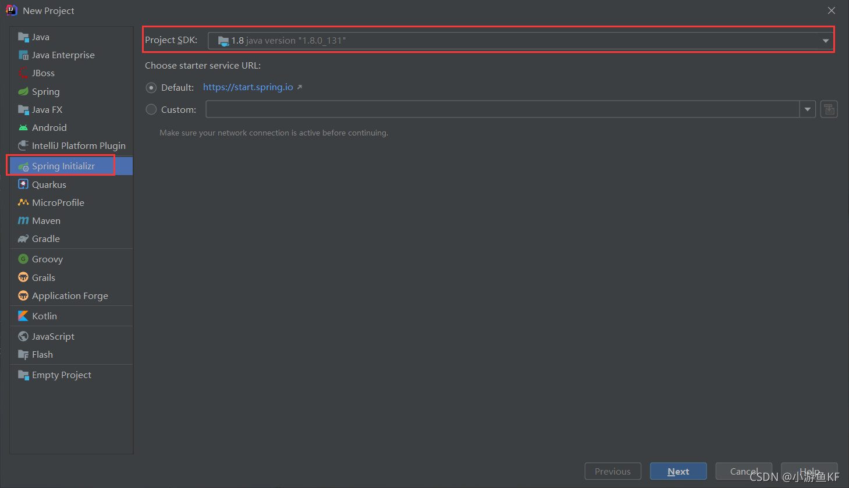Screen dimensions: 849x488
Task: Select the Custom starter URL radio button
Action: [151, 109]
